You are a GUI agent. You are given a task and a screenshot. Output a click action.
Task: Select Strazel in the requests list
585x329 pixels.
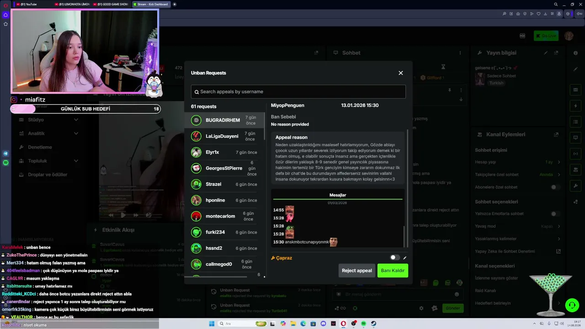[x=224, y=184]
